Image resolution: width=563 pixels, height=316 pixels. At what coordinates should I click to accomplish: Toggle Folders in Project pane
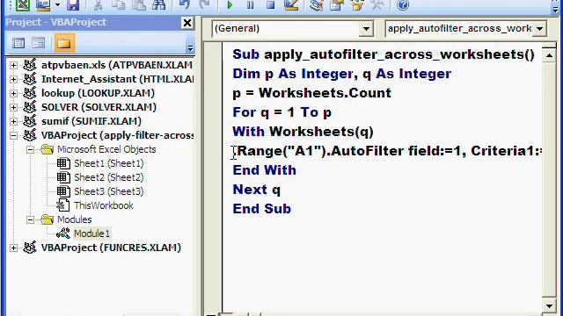point(64,43)
